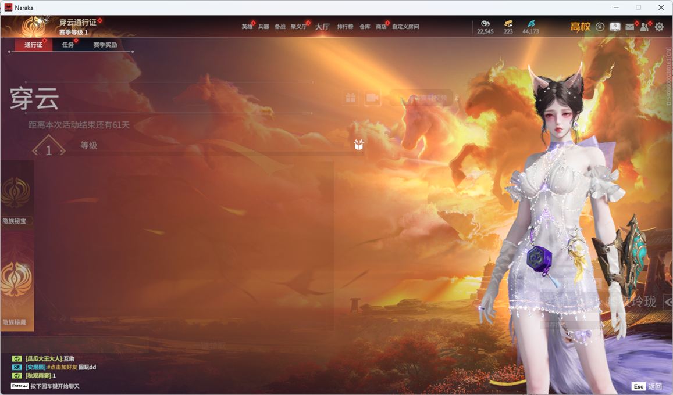Open the 自定义房间 custom room menu

(405, 27)
